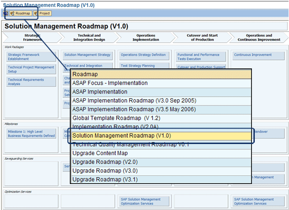Click the Safeguarding Services section label
The image size is (289, 210).
[x=19, y=158]
